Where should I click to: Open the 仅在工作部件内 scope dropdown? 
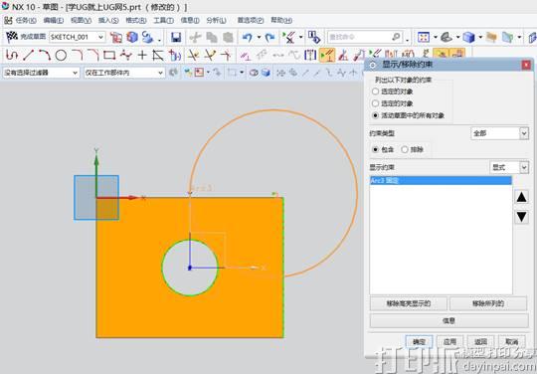[160, 73]
